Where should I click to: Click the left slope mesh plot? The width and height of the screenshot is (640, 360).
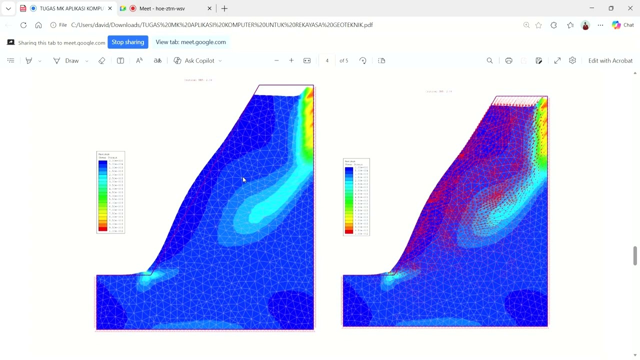coord(205,207)
